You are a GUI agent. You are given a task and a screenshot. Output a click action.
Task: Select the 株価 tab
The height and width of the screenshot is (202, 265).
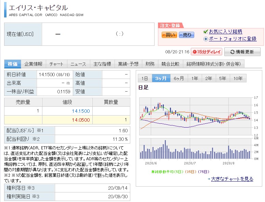(13, 64)
